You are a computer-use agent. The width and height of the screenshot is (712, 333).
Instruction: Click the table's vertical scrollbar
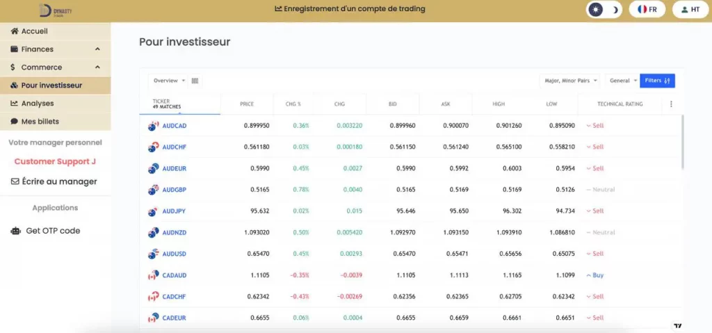click(x=681, y=143)
